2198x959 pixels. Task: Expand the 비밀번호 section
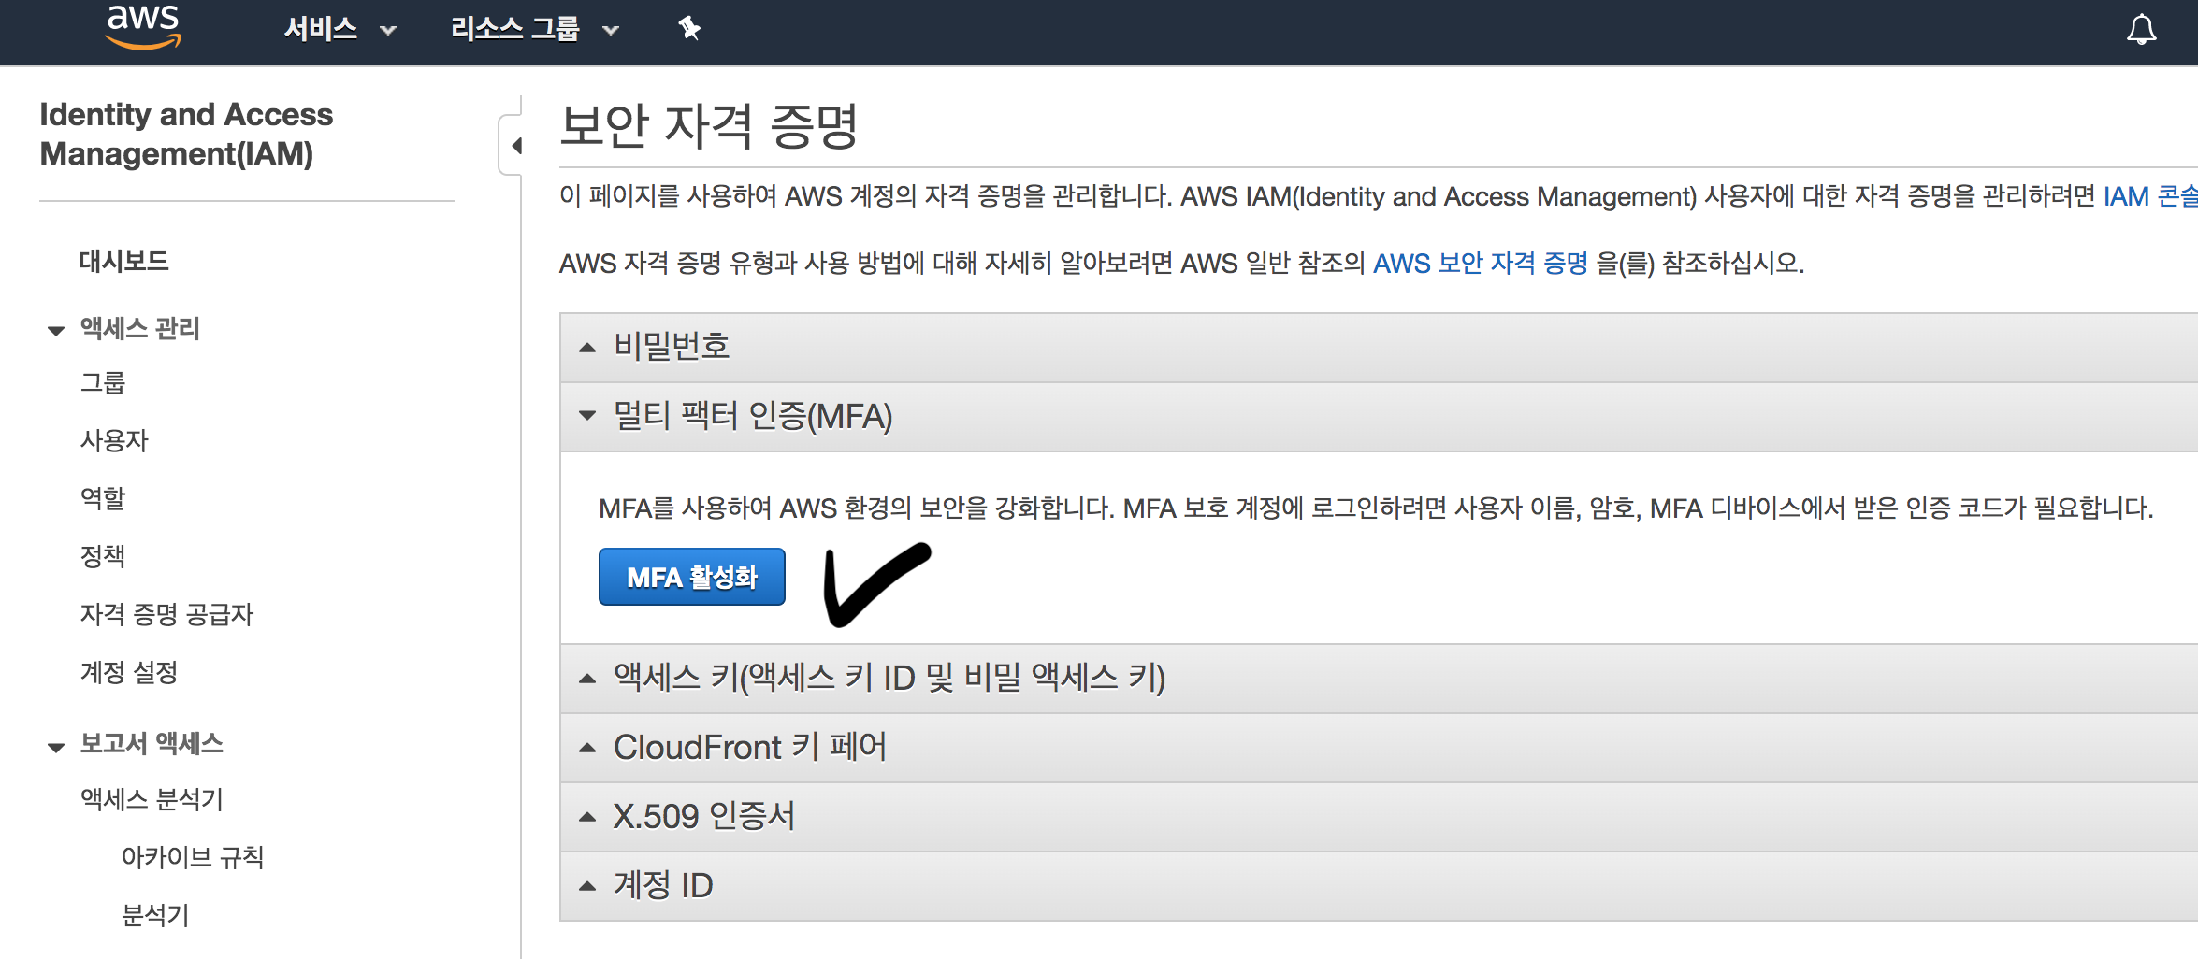tap(1379, 347)
